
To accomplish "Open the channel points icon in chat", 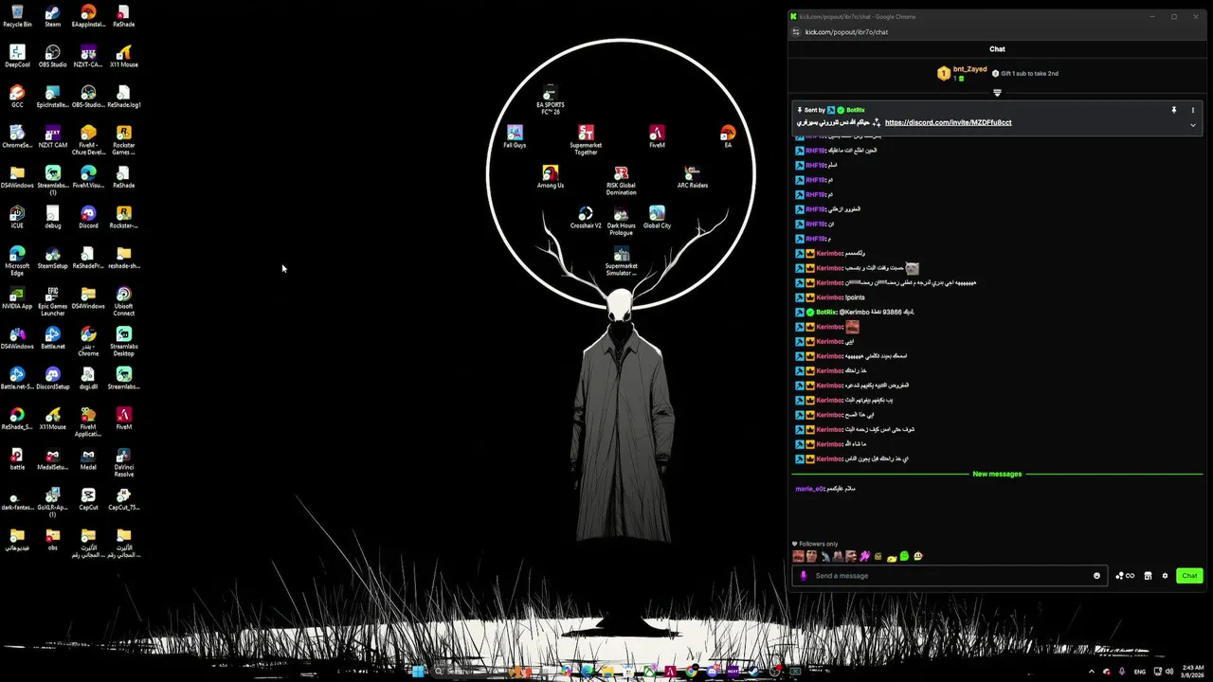I will click(1125, 576).
